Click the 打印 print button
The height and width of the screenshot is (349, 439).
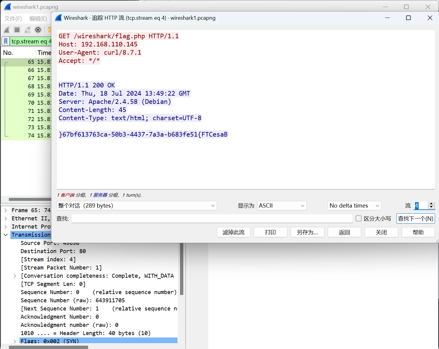tap(271, 232)
